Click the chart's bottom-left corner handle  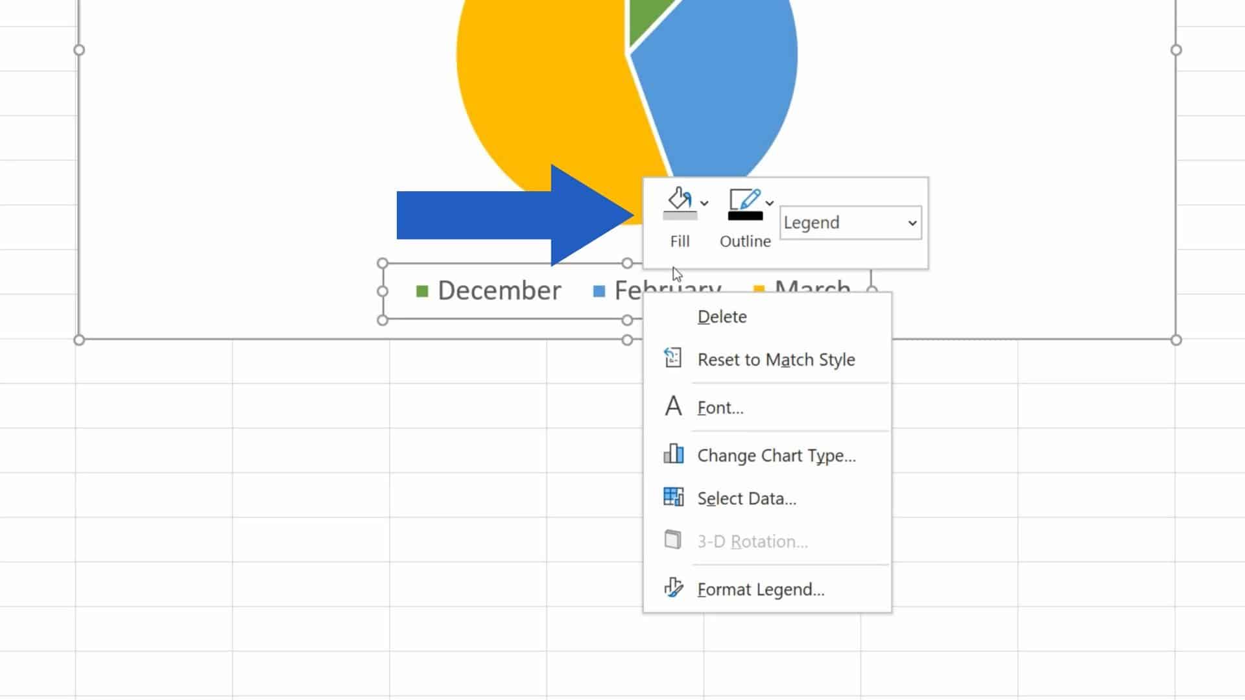(x=79, y=340)
